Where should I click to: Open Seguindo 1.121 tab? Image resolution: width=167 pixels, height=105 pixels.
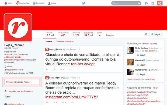[76, 34]
